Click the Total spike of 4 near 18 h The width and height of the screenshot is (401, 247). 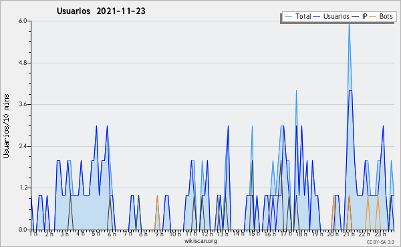click(x=296, y=91)
